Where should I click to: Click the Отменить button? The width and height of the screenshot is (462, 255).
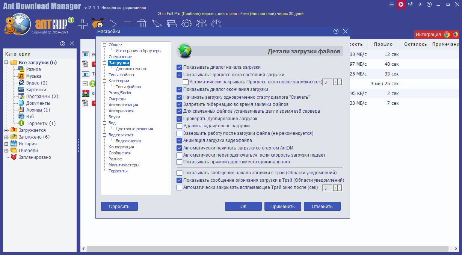pyautogui.click(x=322, y=206)
